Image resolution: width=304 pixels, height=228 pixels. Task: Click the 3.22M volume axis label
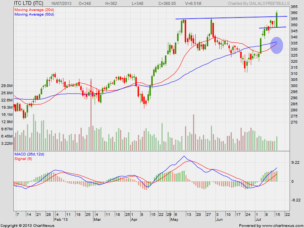coord(7,144)
